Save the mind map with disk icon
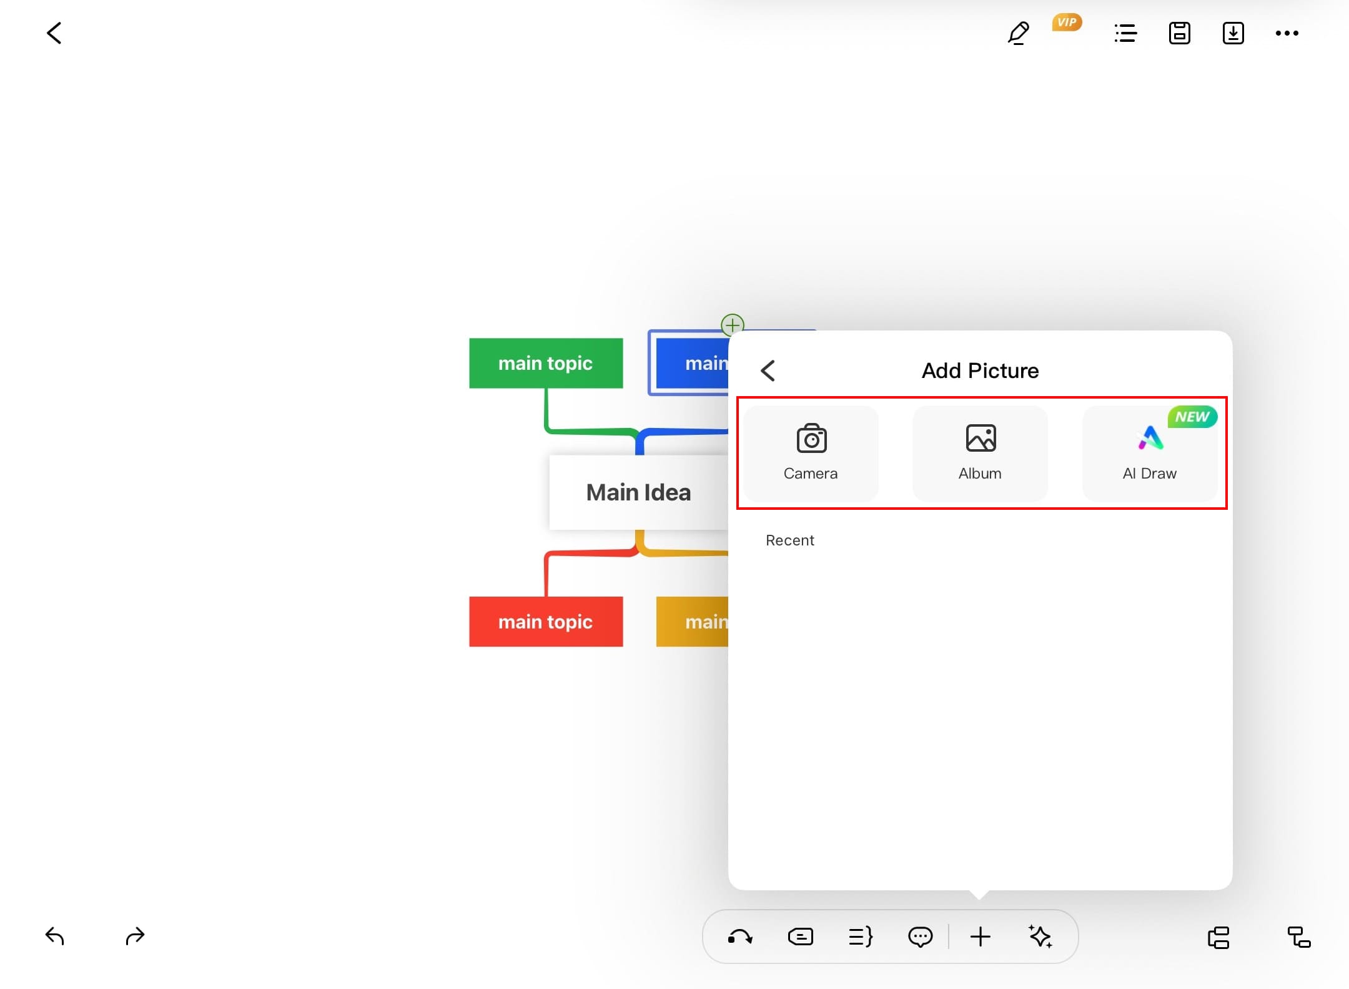Image resolution: width=1349 pixels, height=989 pixels. pyautogui.click(x=1179, y=33)
